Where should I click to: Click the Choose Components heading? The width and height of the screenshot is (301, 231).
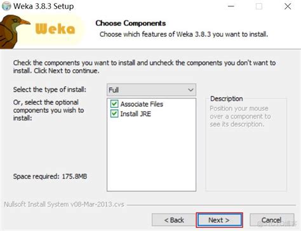[x=131, y=23]
